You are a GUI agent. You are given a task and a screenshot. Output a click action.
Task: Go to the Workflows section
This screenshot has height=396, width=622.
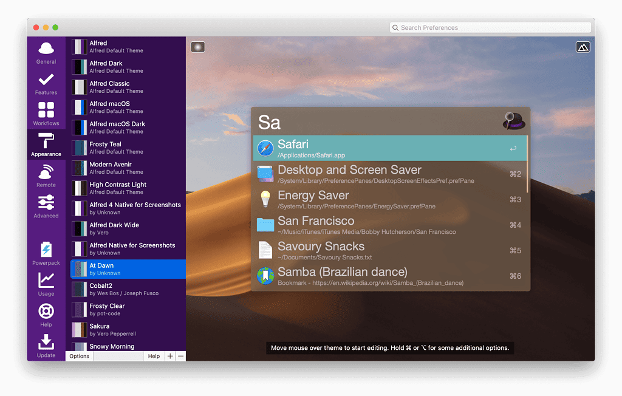pyautogui.click(x=46, y=115)
